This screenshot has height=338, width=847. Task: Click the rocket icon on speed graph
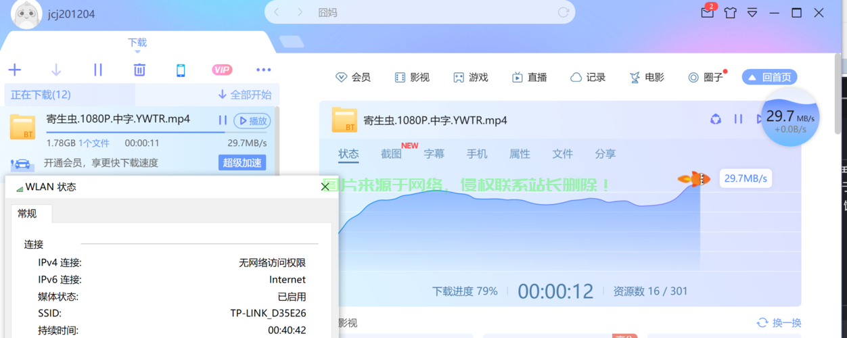693,179
